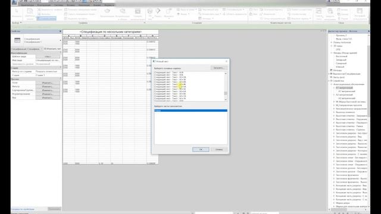
Task: Click the schedule title cell
Action: coord(111,32)
